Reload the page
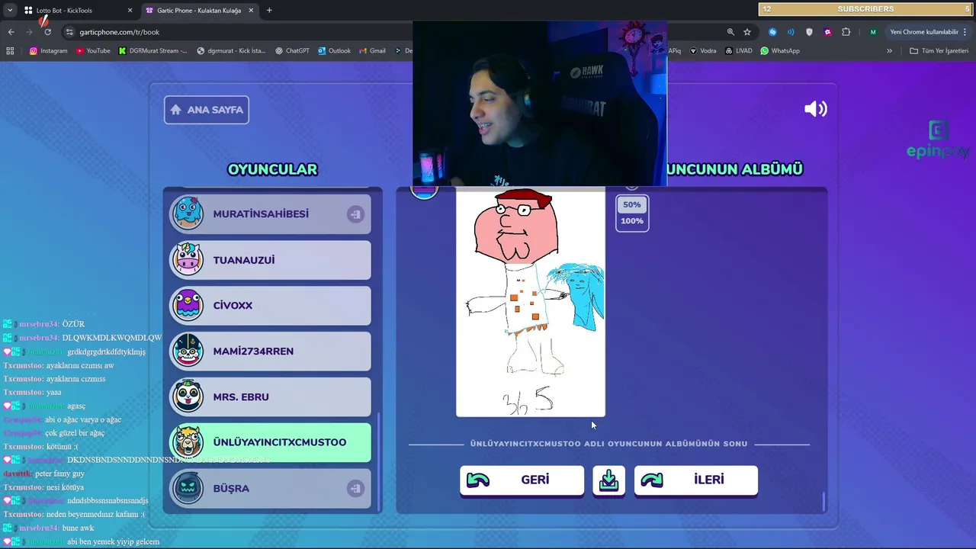 47,32
